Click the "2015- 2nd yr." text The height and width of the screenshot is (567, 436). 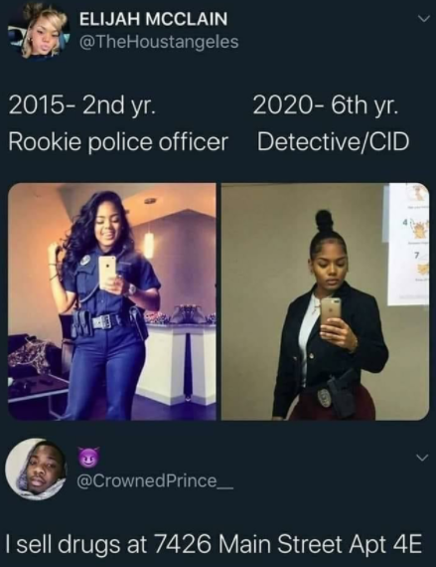(x=82, y=105)
